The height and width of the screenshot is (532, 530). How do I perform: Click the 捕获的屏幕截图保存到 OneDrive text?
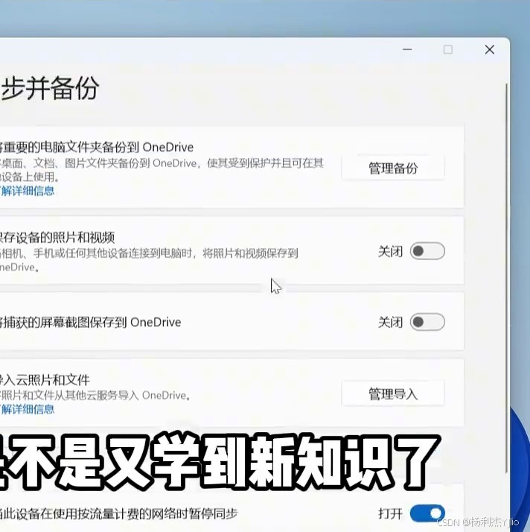(91, 322)
